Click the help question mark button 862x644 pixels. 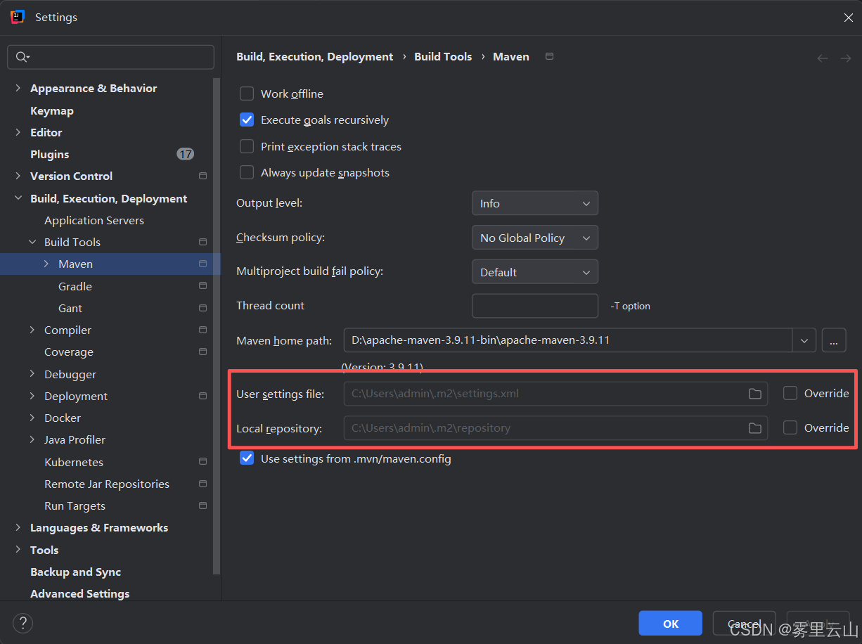coord(22,623)
